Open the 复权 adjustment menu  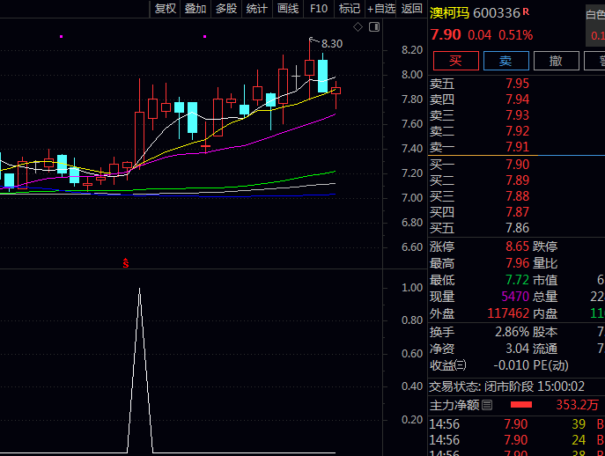165,9
